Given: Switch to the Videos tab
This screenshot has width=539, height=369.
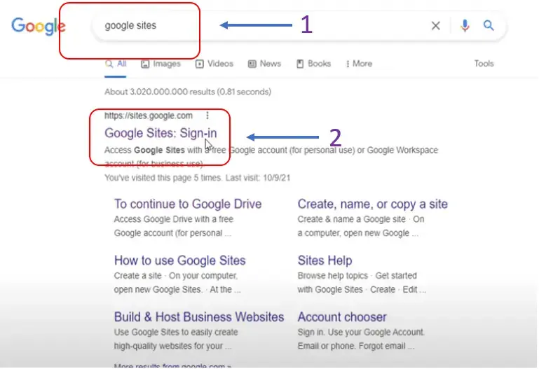Looking at the screenshot, I should coord(214,64).
